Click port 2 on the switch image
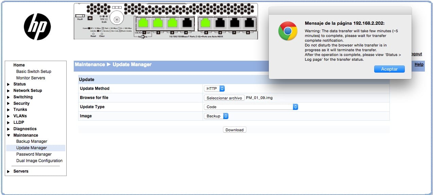433x195 pixels. pos(158,23)
